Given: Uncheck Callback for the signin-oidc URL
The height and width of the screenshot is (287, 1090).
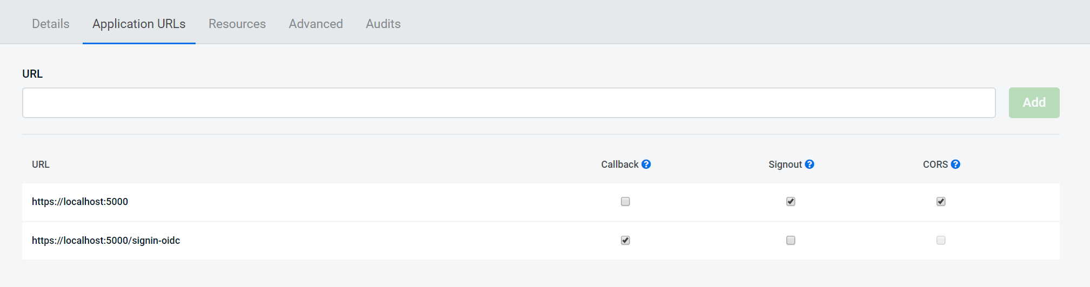Looking at the screenshot, I should [625, 240].
